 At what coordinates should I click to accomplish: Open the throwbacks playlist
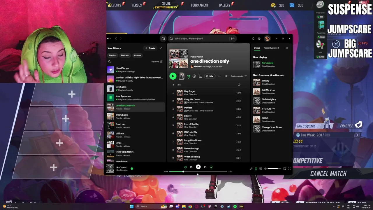coord(136,116)
